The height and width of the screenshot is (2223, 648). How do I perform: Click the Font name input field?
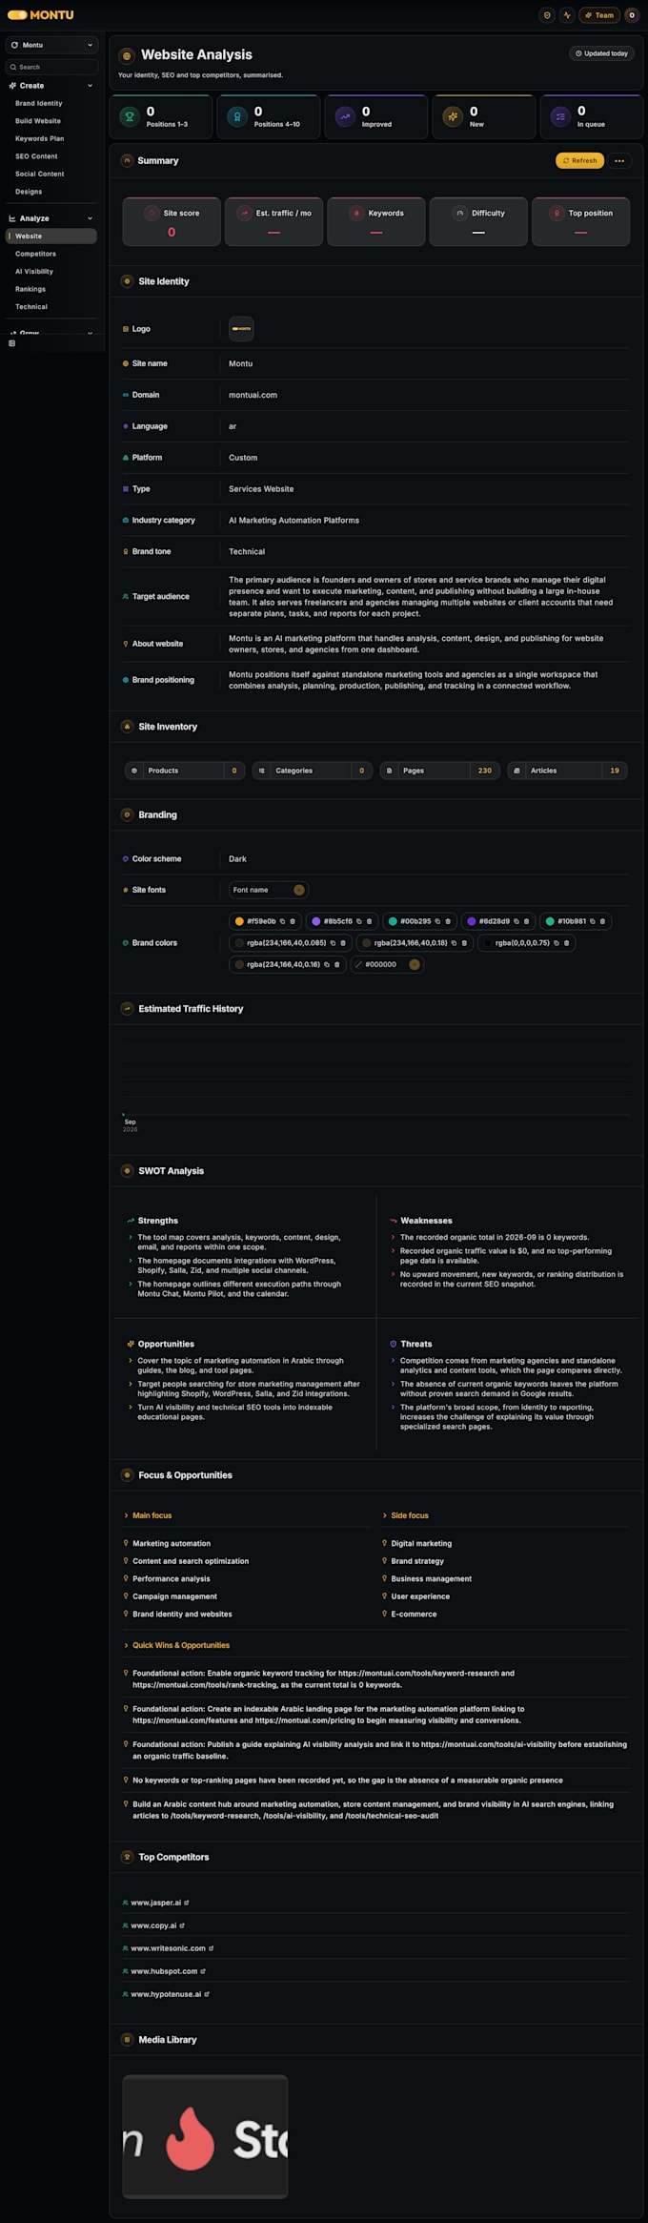pos(261,890)
